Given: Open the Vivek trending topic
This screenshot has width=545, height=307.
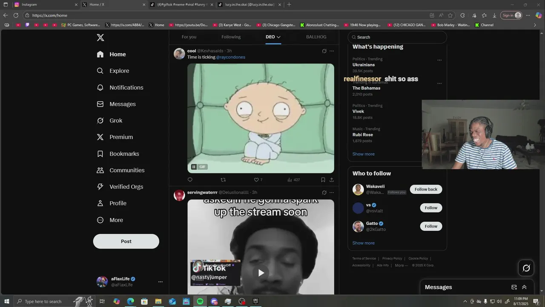Looking at the screenshot, I should point(358,111).
